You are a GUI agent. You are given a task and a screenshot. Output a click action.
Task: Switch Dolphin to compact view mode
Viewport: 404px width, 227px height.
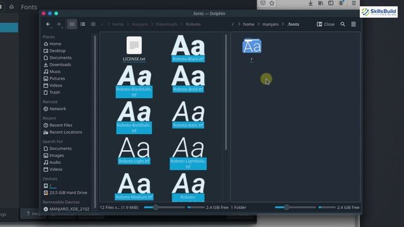83,24
